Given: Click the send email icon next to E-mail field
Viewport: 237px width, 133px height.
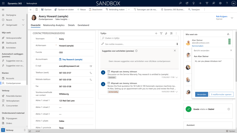Looking at the screenshot, I should 91,66.
